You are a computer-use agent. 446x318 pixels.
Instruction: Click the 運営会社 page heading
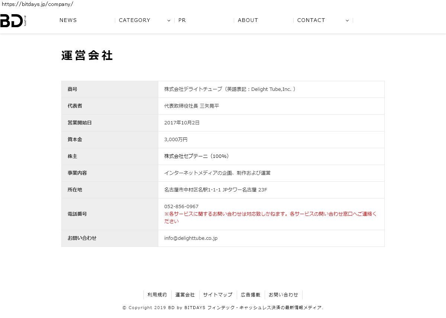tap(87, 55)
